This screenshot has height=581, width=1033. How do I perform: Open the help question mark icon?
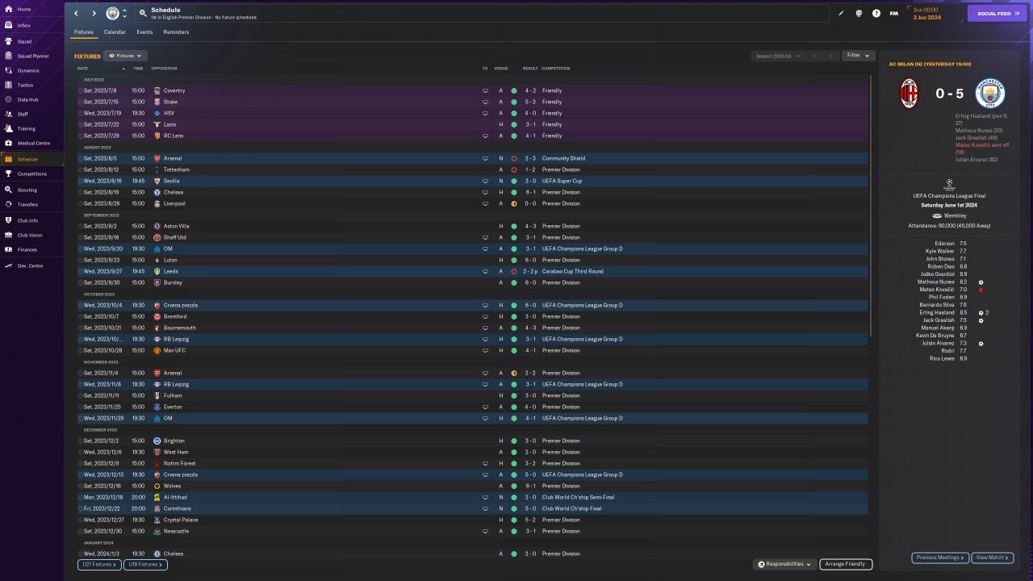pos(876,14)
